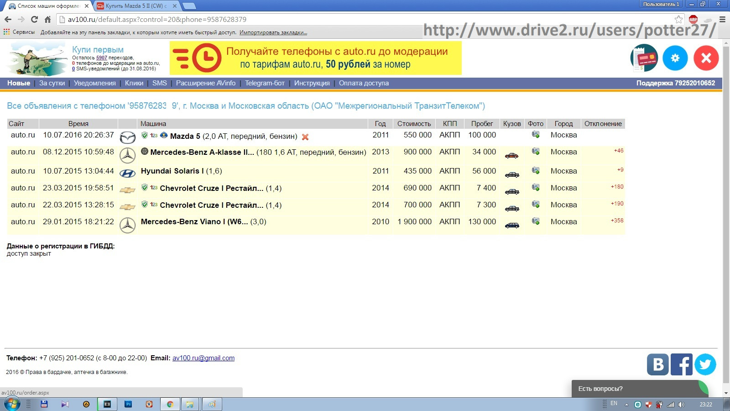Focus the browser address bar
The width and height of the screenshot is (730, 411).
tap(370, 20)
